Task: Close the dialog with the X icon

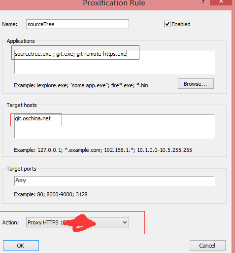Action: [221, 2]
